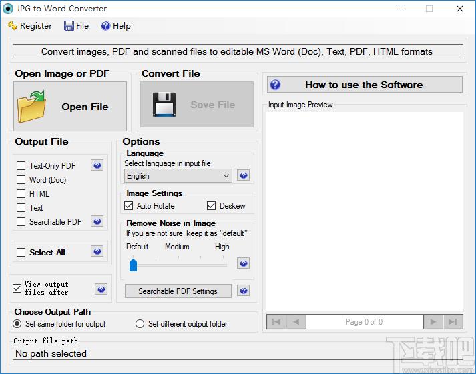
Task: Click the Page 0 of 0 field
Action: click(365, 322)
